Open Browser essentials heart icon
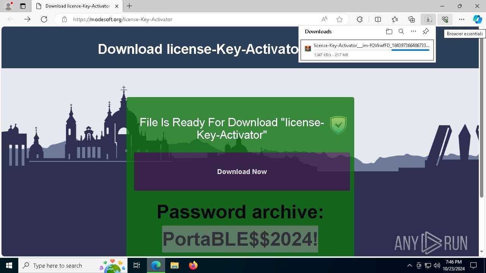The width and height of the screenshot is (486, 273). tap(445, 19)
